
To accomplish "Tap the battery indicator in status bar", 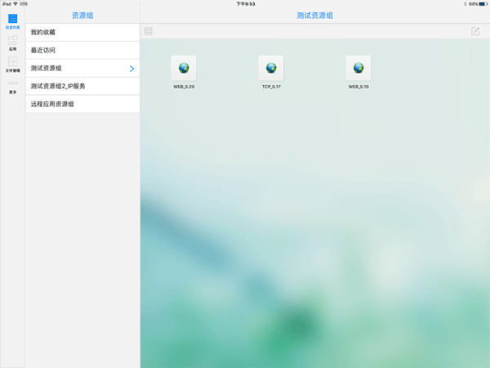I will coord(483,4).
